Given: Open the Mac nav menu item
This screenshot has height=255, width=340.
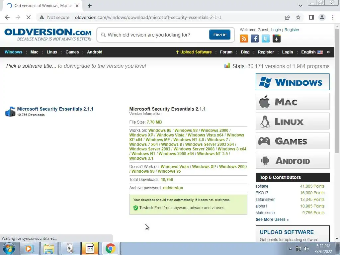Looking at the screenshot, I should (x=34, y=52).
